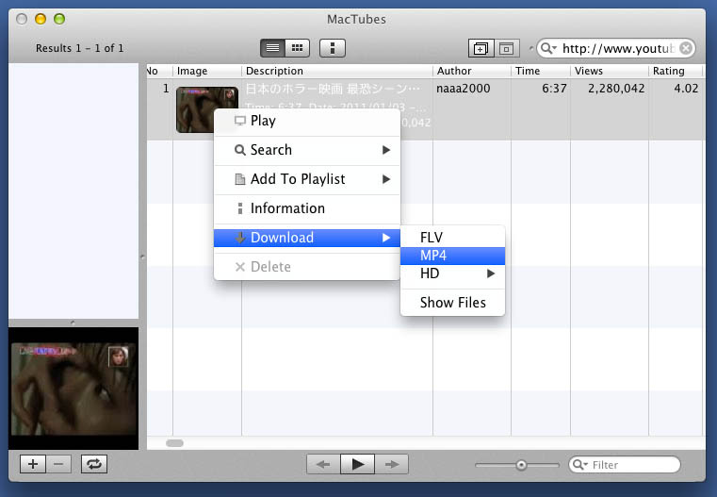
Task: Remove playlist with the minus button
Action: [58, 464]
